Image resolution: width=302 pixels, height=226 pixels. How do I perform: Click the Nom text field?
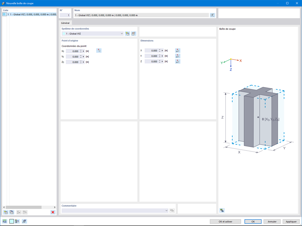point(142,15)
